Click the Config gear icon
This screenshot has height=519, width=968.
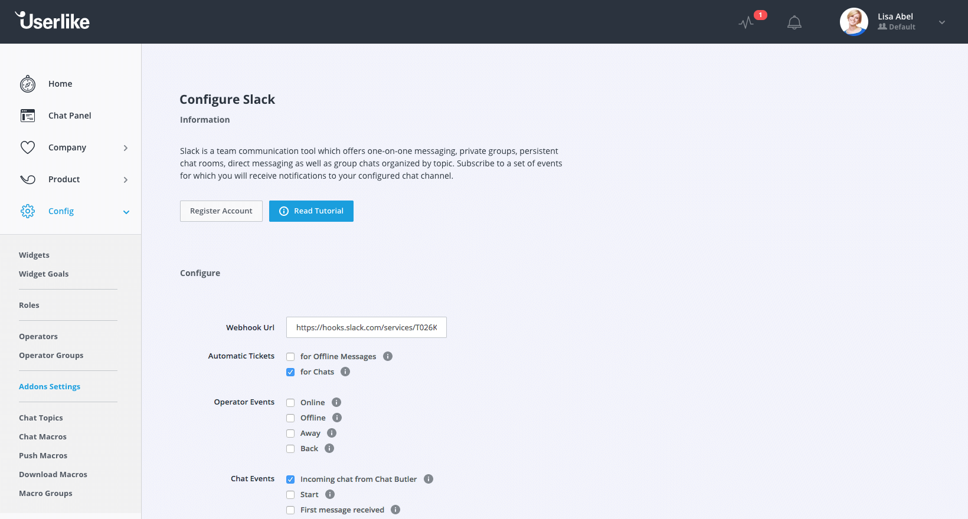click(x=28, y=211)
